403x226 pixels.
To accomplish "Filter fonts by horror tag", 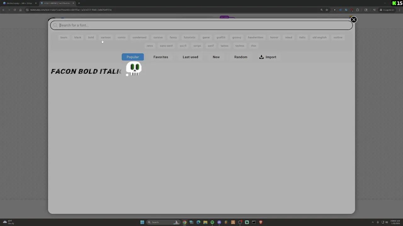I will tap(274, 37).
